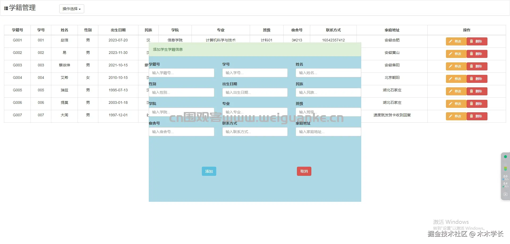Click the camera screenshot icon in floating widget
510x244 pixels.
point(505,194)
